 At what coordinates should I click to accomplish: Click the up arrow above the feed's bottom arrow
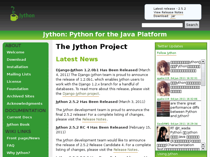click(203, 145)
